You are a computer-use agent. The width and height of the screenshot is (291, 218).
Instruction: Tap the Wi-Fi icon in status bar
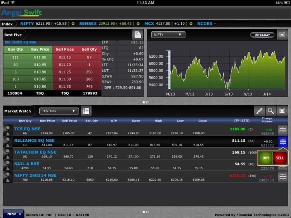(13, 3)
